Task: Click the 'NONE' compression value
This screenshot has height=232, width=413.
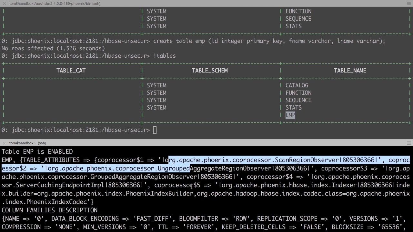Action: pyautogui.click(x=65, y=227)
